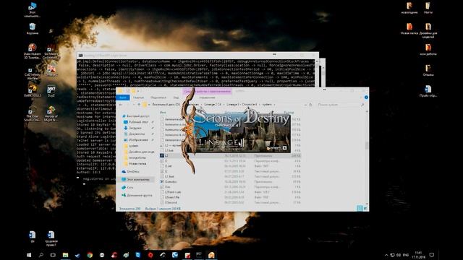Click Explorer up-one-level arrow

139,105
